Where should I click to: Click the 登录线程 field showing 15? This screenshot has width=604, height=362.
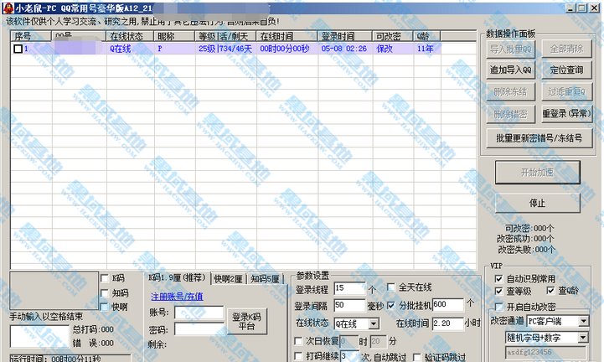tap(349, 288)
